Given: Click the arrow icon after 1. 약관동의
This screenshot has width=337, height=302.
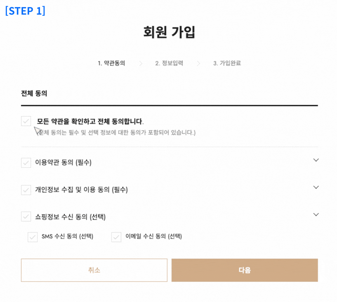Looking at the screenshot, I should point(140,63).
